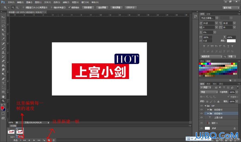Open the 基本功能 workspace dropdown
The image size is (241, 142).
(231, 8)
